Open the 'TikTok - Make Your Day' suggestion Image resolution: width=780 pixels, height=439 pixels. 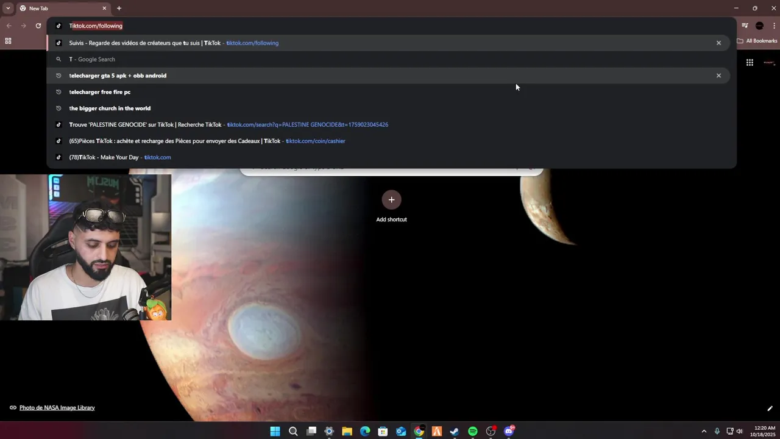[x=388, y=157]
